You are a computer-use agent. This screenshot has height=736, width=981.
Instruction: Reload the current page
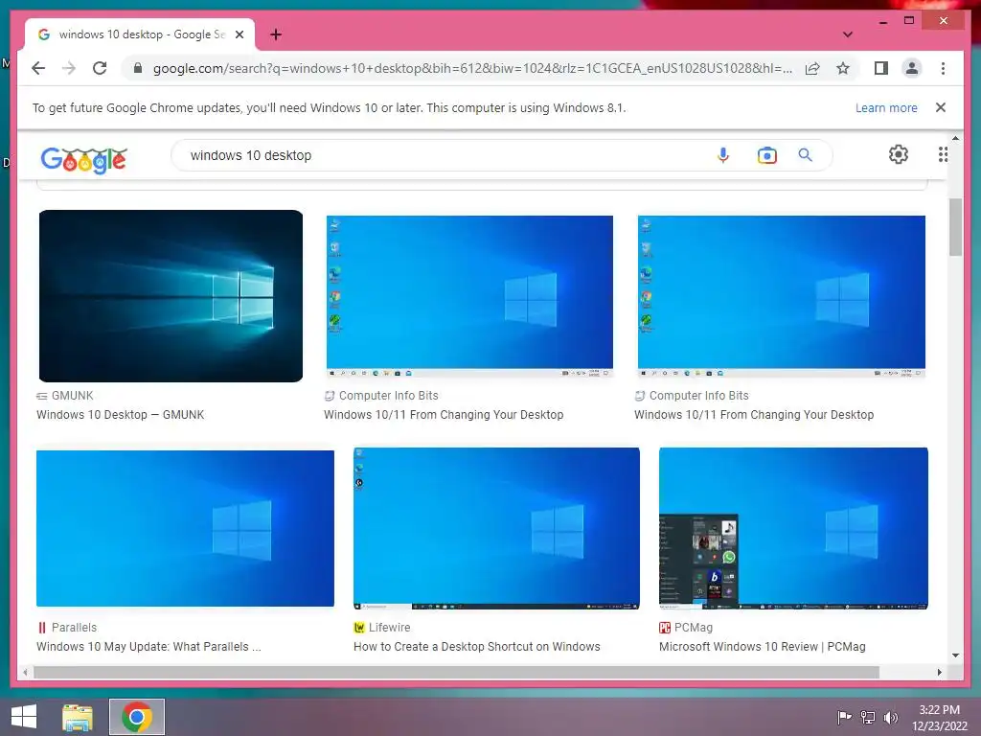pos(100,68)
